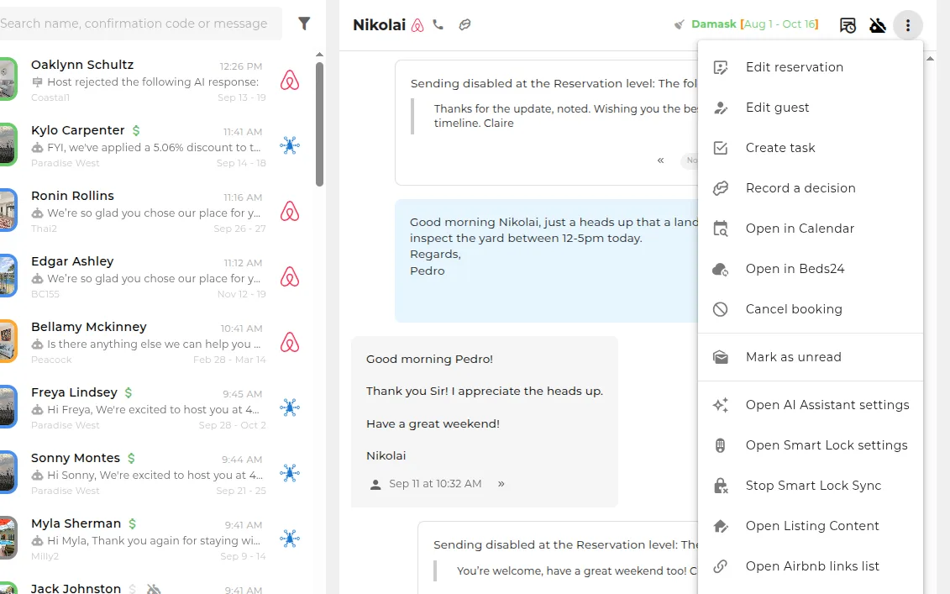950x594 pixels.
Task: Click the Damask listing link in header
Action: coord(714,24)
